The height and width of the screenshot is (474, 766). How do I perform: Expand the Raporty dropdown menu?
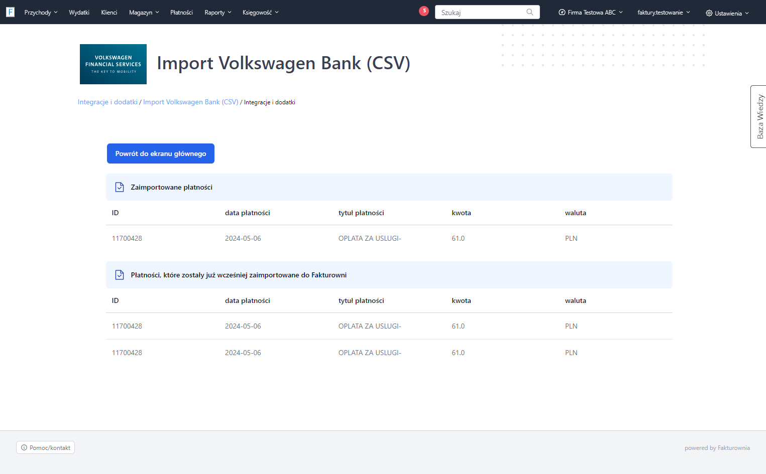[x=218, y=13]
